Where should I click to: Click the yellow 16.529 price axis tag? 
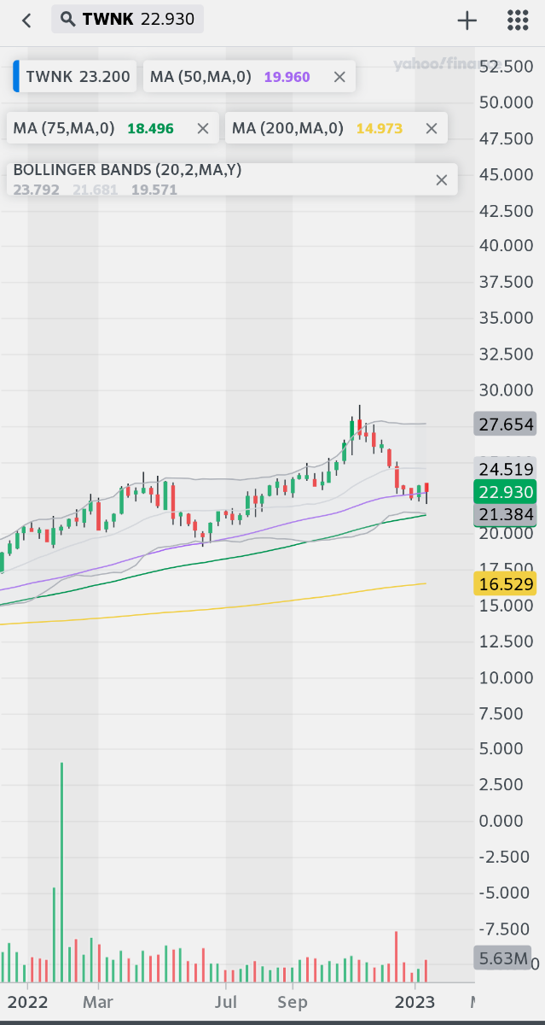point(506,584)
